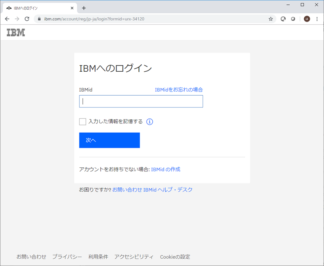Click the IBMid の作成 link
Image resolution: width=324 pixels, height=266 pixels.
[166, 169]
